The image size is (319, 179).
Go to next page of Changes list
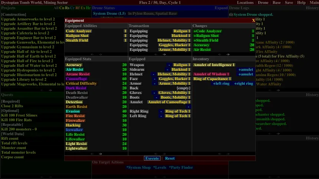click(x=228, y=54)
